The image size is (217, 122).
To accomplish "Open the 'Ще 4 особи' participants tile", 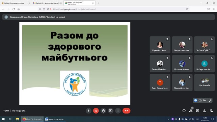I will pyautogui.click(x=205, y=82).
